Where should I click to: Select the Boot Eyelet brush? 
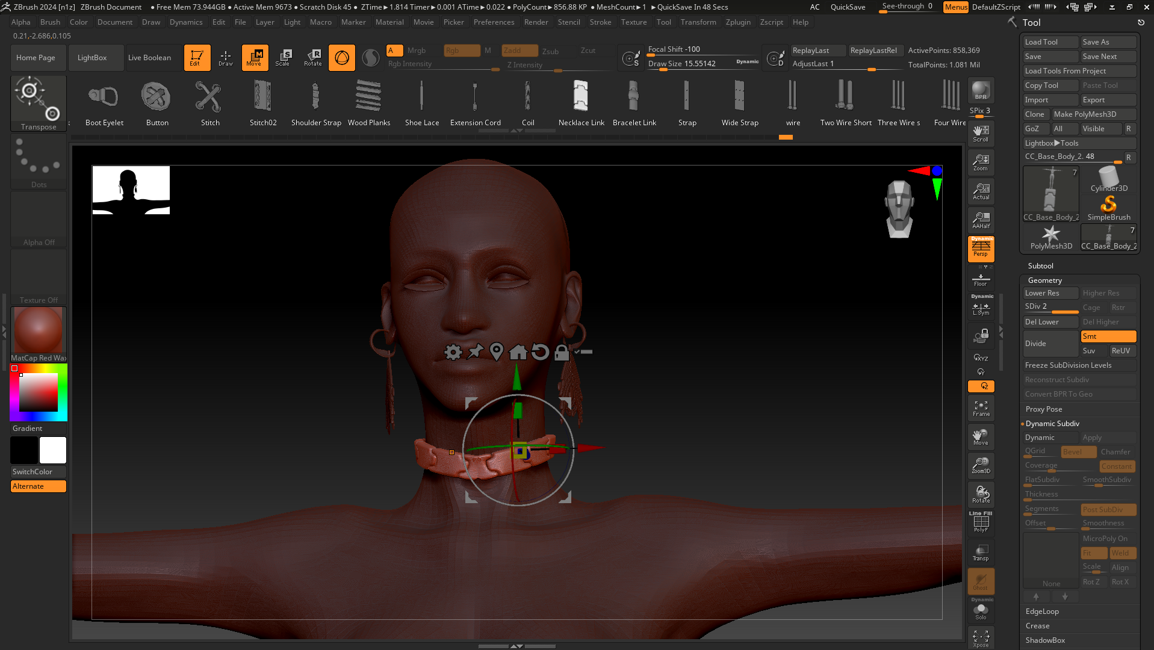tap(104, 103)
